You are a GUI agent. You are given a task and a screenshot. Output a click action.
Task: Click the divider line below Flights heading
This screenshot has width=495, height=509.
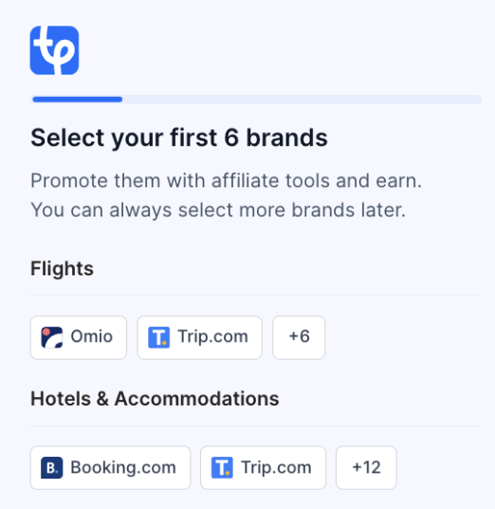coord(256,294)
